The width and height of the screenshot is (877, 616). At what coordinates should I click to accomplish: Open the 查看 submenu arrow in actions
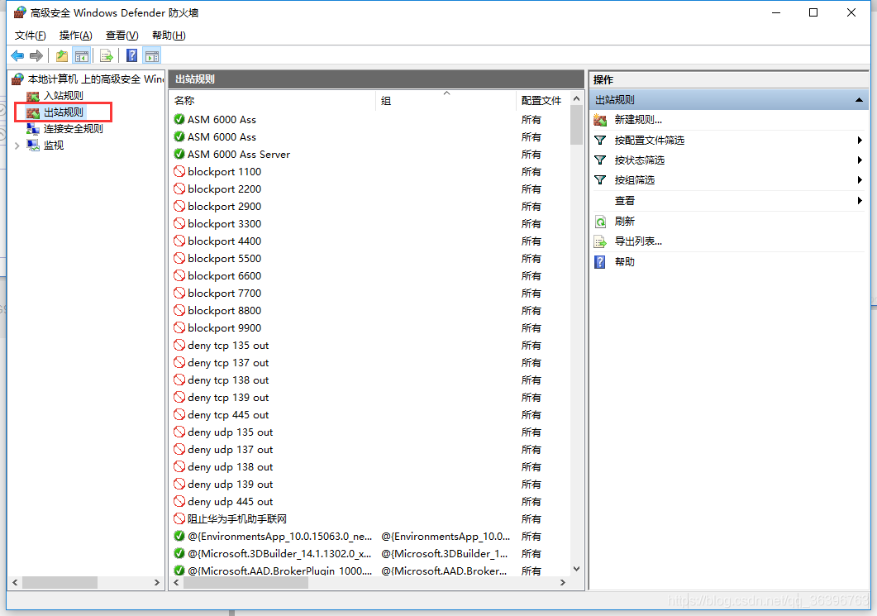[x=860, y=201]
